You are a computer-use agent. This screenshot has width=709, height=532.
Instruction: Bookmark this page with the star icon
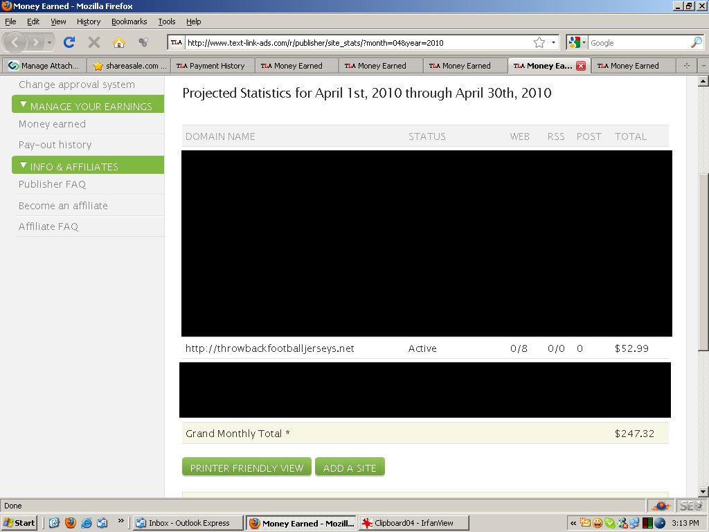pos(539,42)
